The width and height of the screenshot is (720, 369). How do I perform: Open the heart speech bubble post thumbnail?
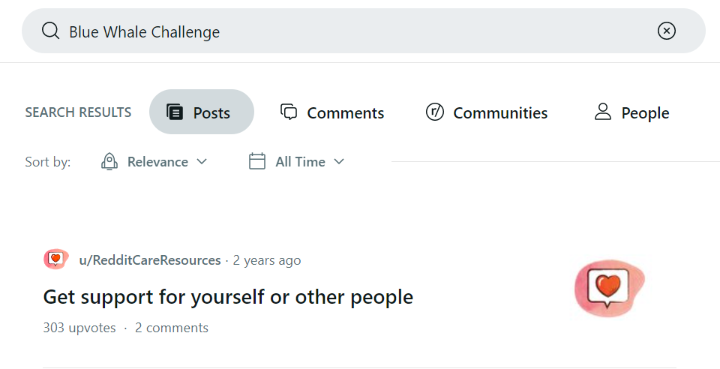pos(610,286)
